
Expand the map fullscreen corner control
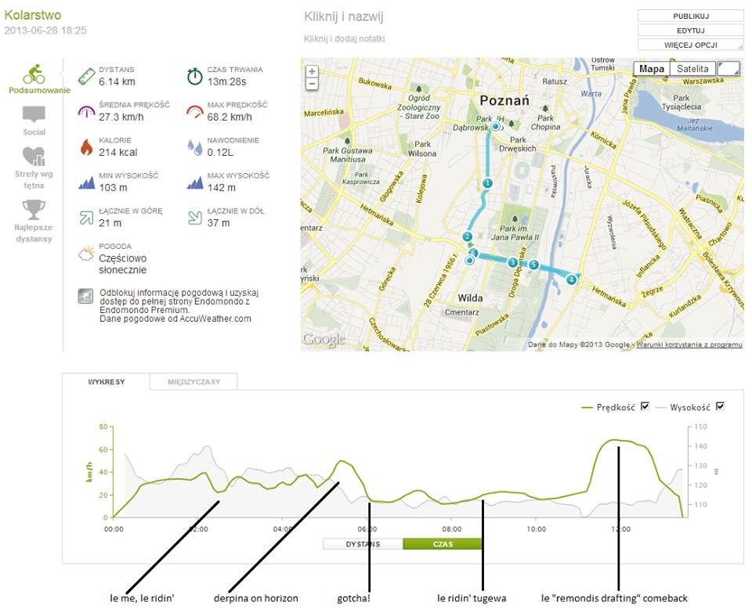click(728, 69)
